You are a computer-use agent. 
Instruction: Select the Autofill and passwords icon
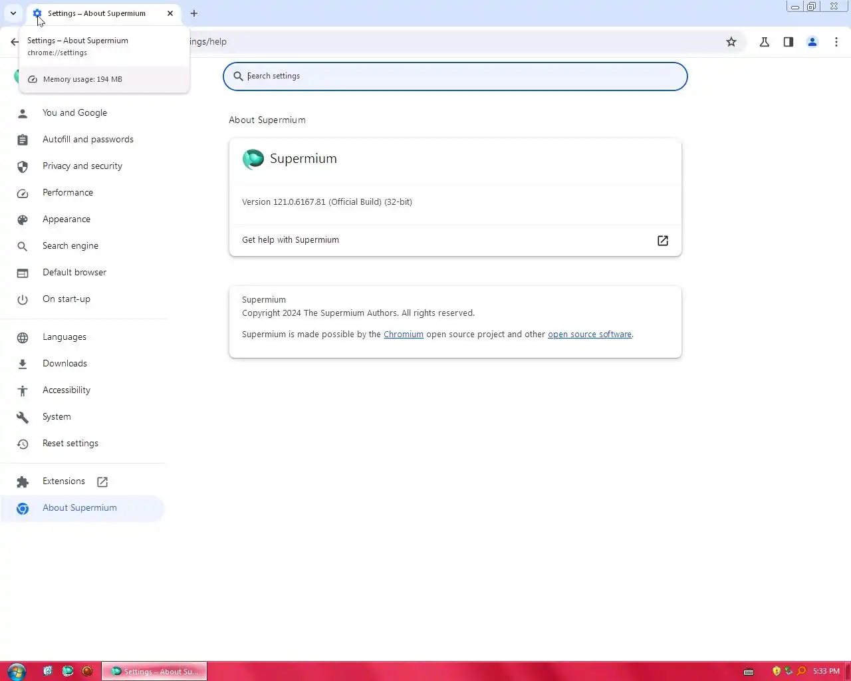(23, 140)
